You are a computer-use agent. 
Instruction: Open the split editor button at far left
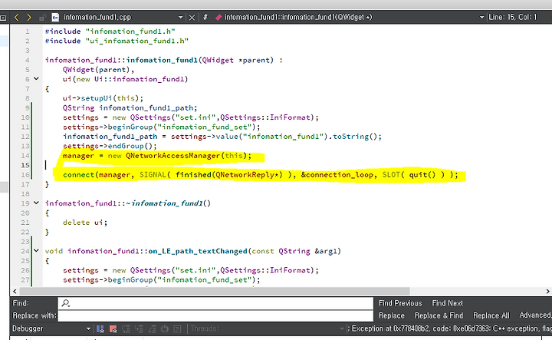tap(3, 17)
